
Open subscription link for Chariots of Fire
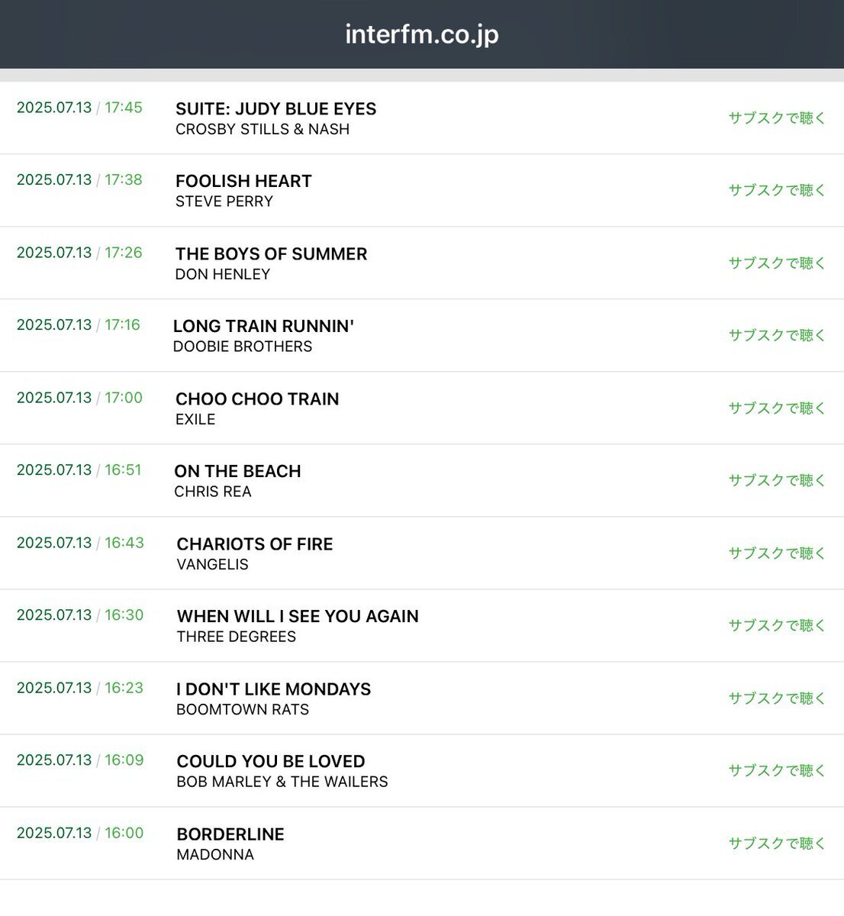coord(777,553)
